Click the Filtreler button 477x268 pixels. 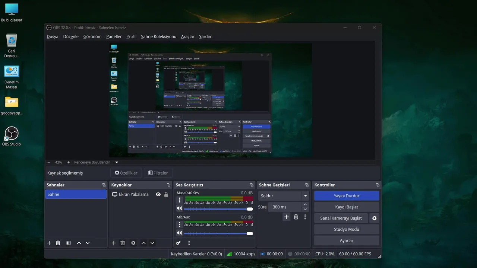[158, 173]
